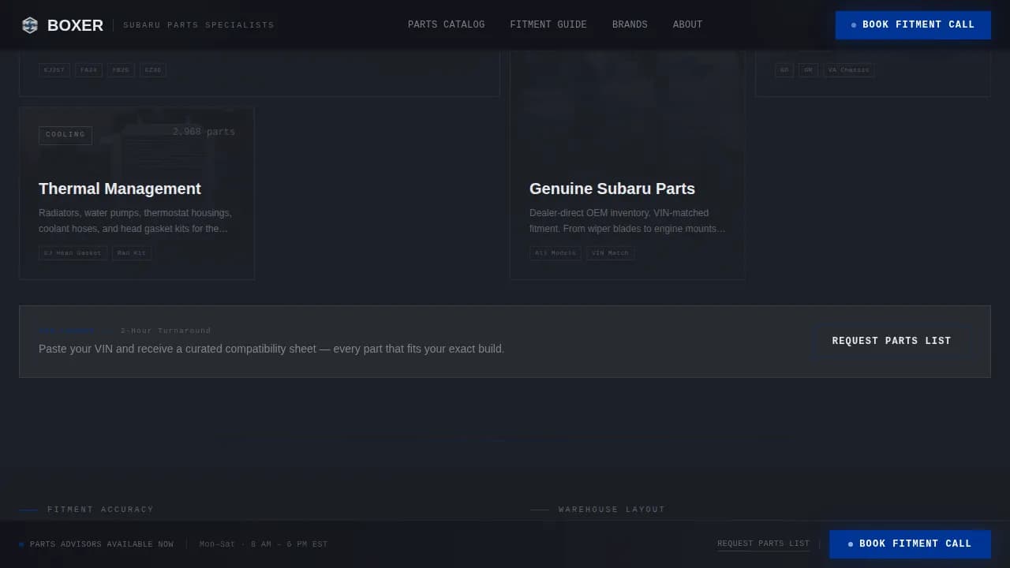The width and height of the screenshot is (1010, 568).
Task: Open the Brands navigation item
Action: tap(630, 24)
